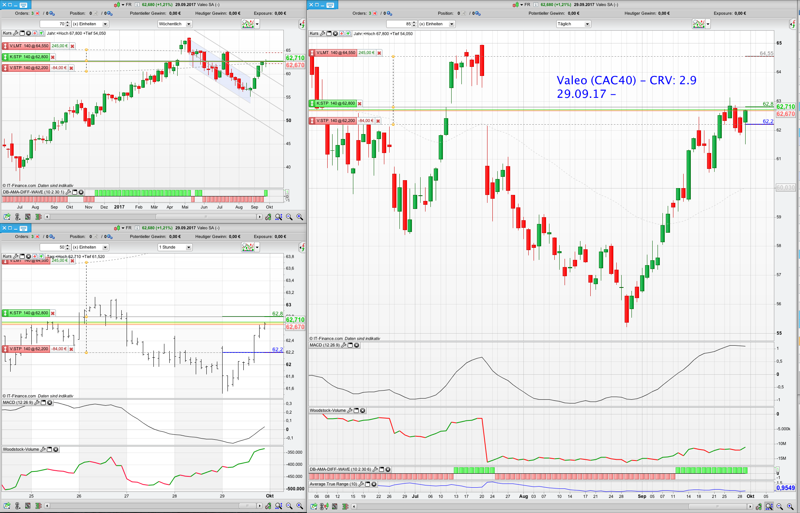The height and width of the screenshot is (513, 800).
Task: Click the share chart icon in the weekly panel
Action: click(x=7, y=217)
